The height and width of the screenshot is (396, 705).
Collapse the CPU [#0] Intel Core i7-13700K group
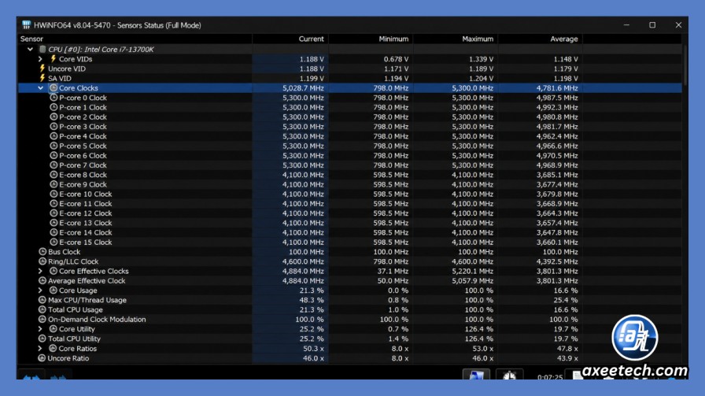(x=30, y=49)
